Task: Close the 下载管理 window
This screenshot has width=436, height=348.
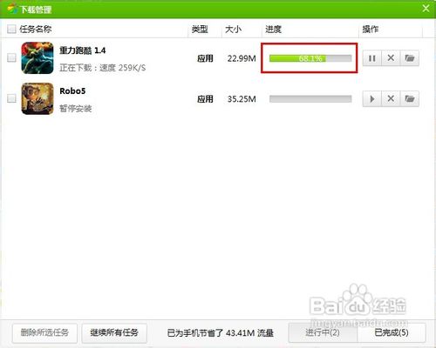Action: coord(426,8)
